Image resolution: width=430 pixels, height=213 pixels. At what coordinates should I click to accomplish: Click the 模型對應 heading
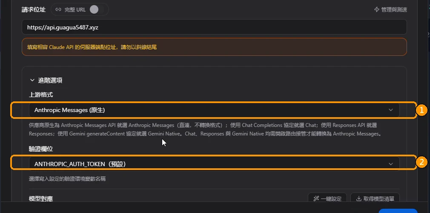(x=41, y=199)
